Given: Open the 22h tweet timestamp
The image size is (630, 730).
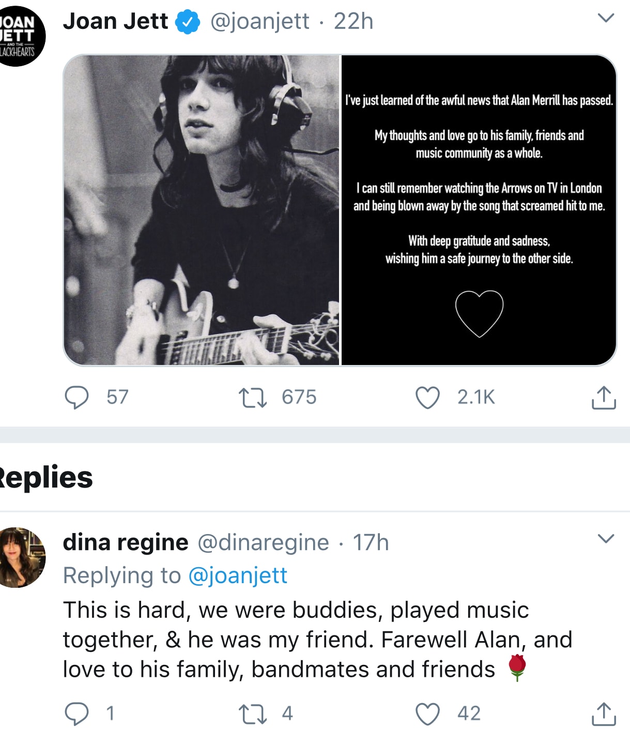Looking at the screenshot, I should [x=354, y=21].
